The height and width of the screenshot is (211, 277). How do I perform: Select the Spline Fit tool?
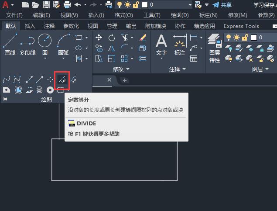pyautogui.click(x=7, y=80)
